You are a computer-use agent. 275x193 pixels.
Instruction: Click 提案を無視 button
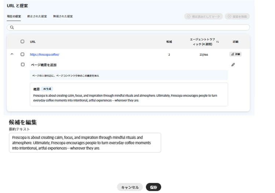point(238,17)
